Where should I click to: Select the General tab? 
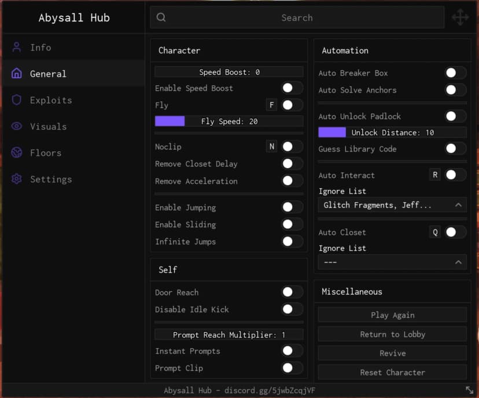pyautogui.click(x=73, y=74)
